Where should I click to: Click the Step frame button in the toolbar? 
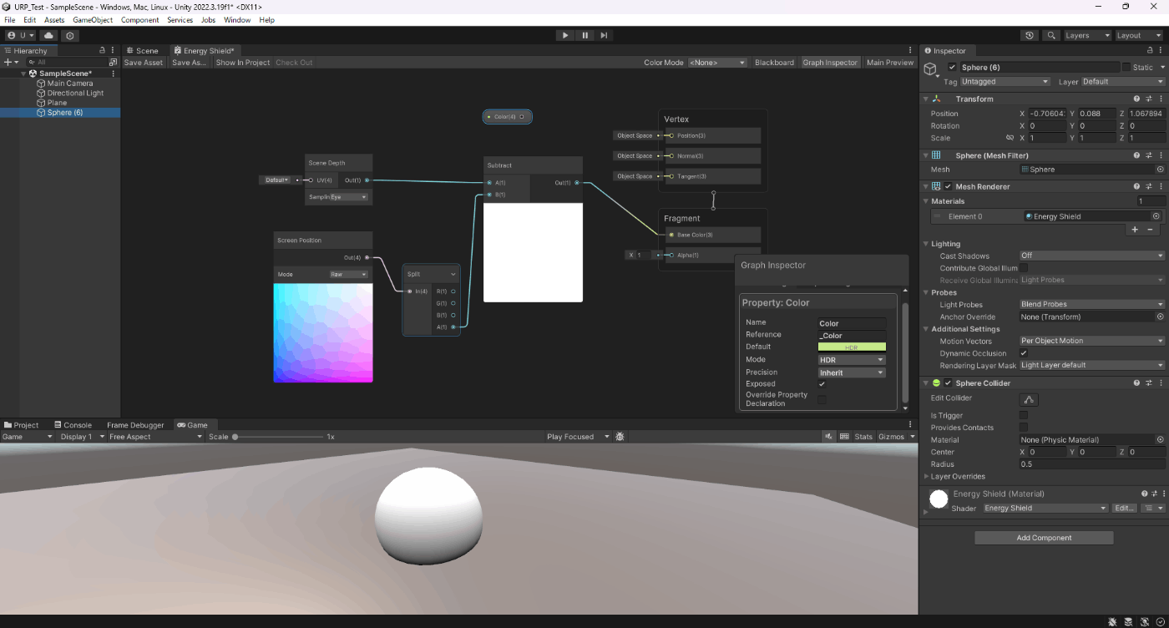(x=604, y=35)
